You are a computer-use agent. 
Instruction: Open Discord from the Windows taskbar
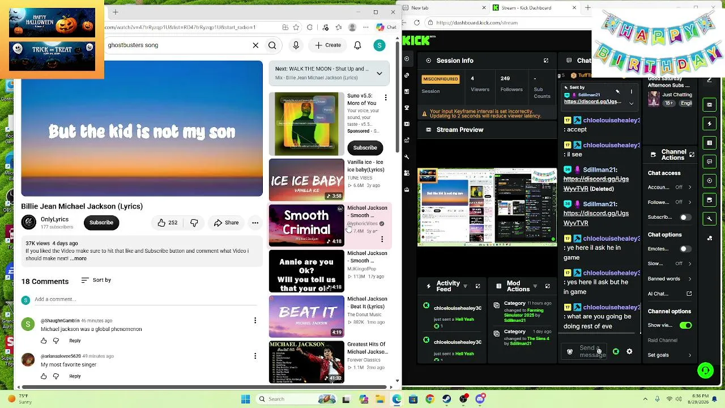(x=480, y=399)
